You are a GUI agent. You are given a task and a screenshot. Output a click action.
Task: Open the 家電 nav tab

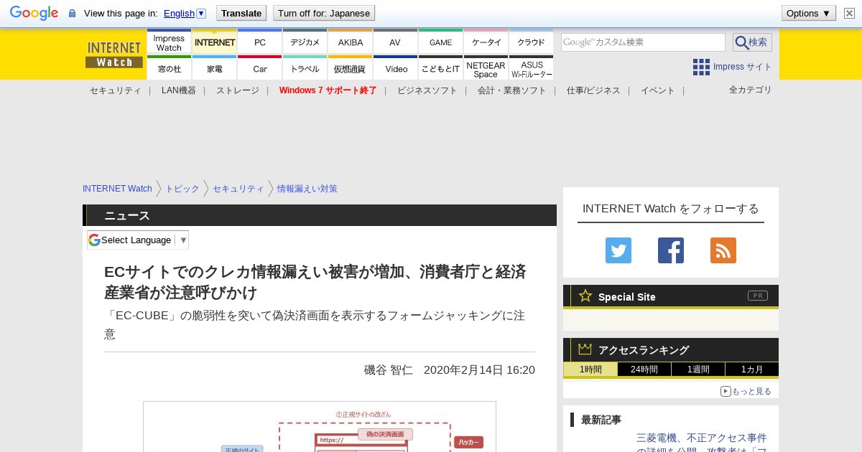tap(215, 68)
